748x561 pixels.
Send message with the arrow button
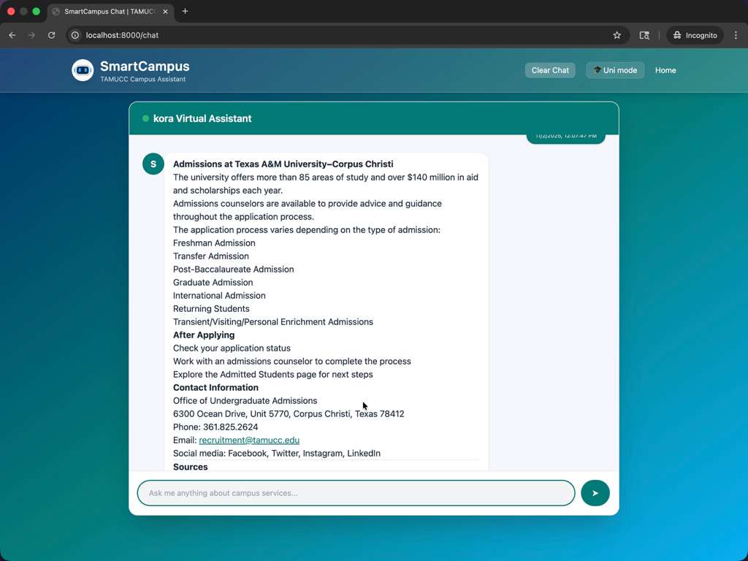[595, 493]
